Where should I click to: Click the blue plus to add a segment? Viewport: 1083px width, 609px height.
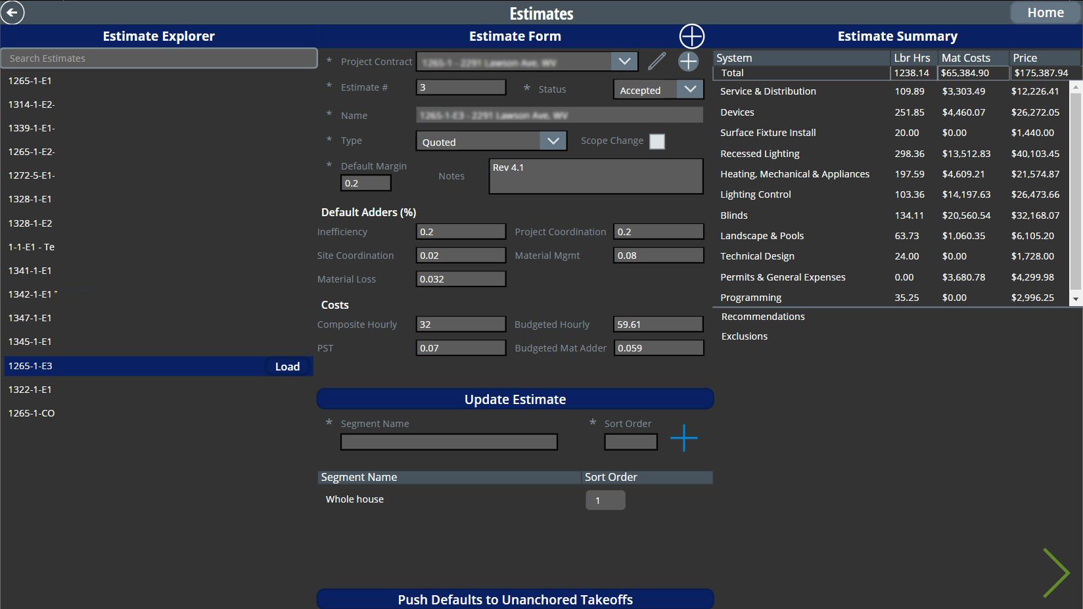tap(684, 438)
